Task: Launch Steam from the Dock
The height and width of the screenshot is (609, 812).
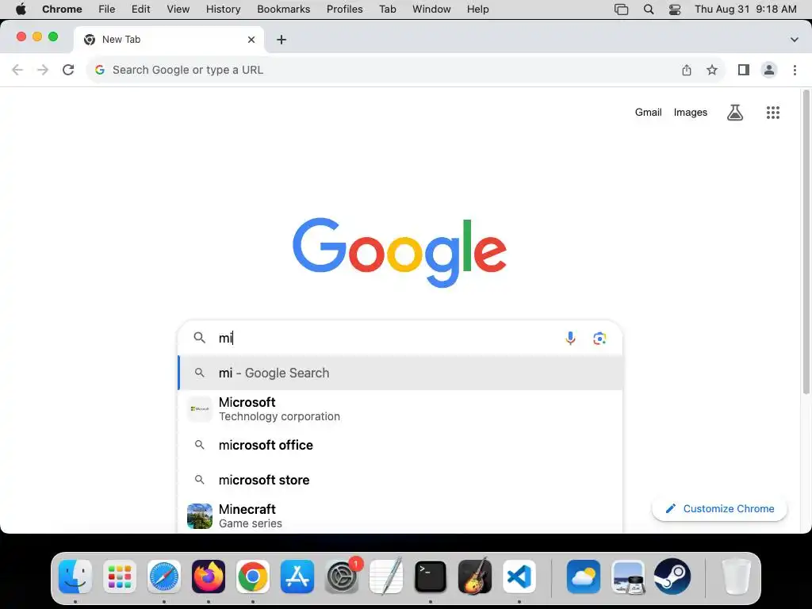Action: point(672,576)
